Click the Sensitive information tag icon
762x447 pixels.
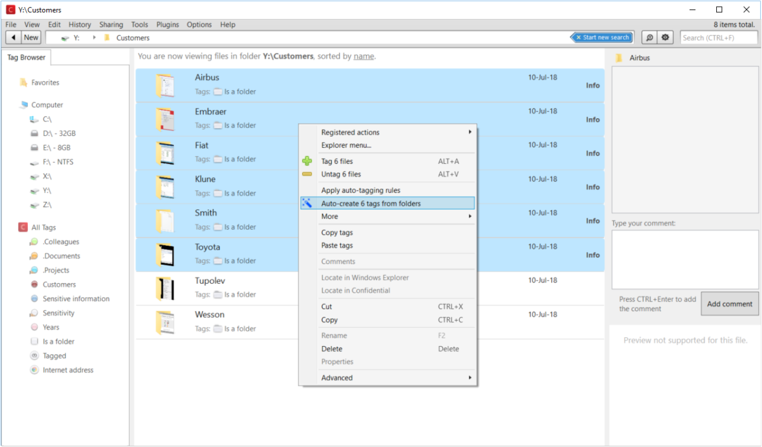point(33,298)
